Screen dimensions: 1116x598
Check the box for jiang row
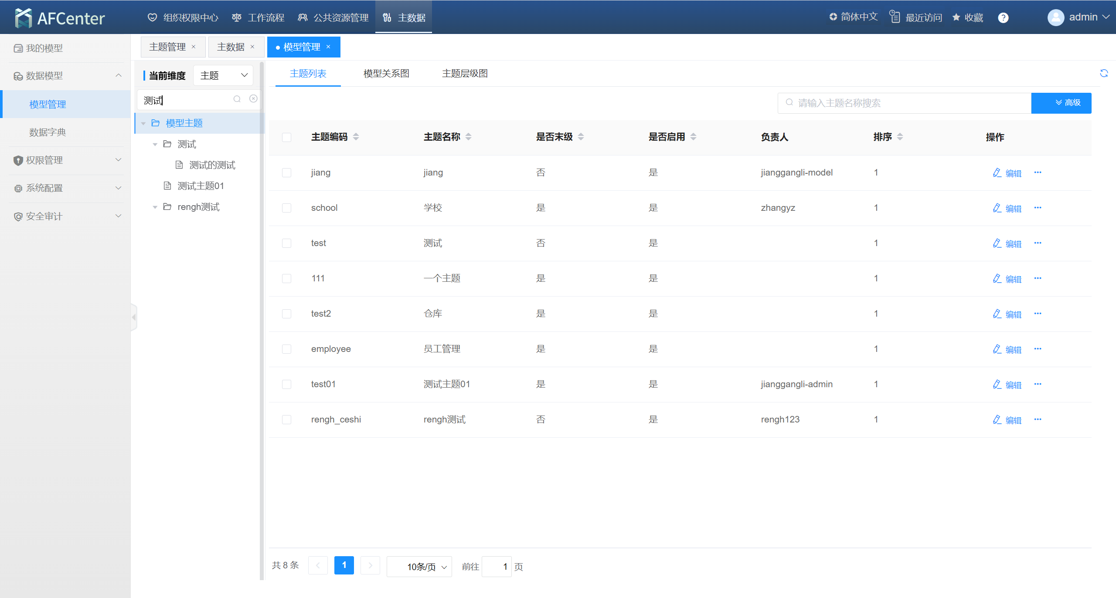coord(286,172)
